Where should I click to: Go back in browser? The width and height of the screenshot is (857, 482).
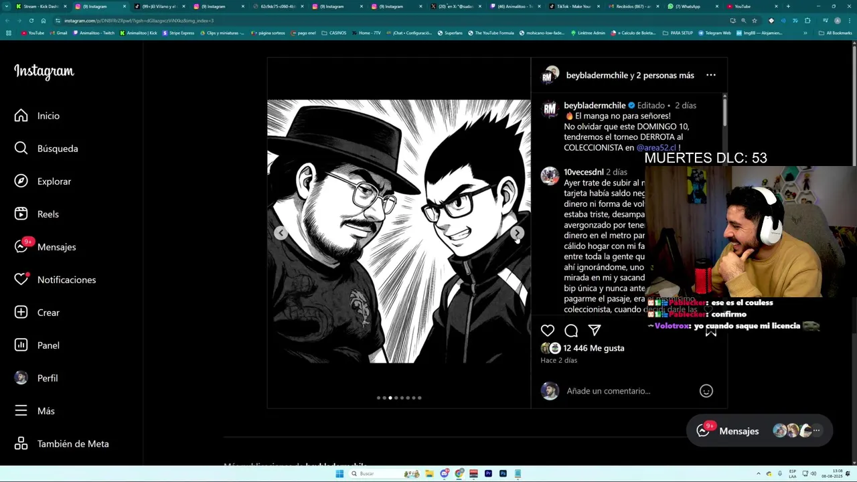[8, 21]
